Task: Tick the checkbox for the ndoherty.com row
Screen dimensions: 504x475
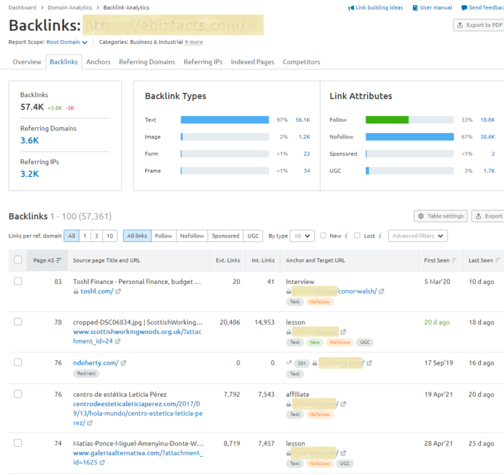Action: point(18,363)
